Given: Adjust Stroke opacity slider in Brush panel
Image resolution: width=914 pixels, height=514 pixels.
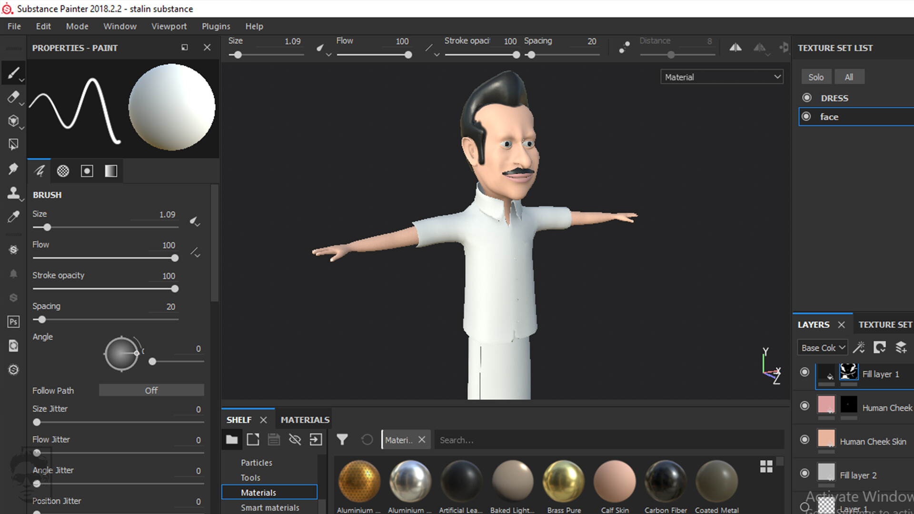Looking at the screenshot, I should point(106,289).
